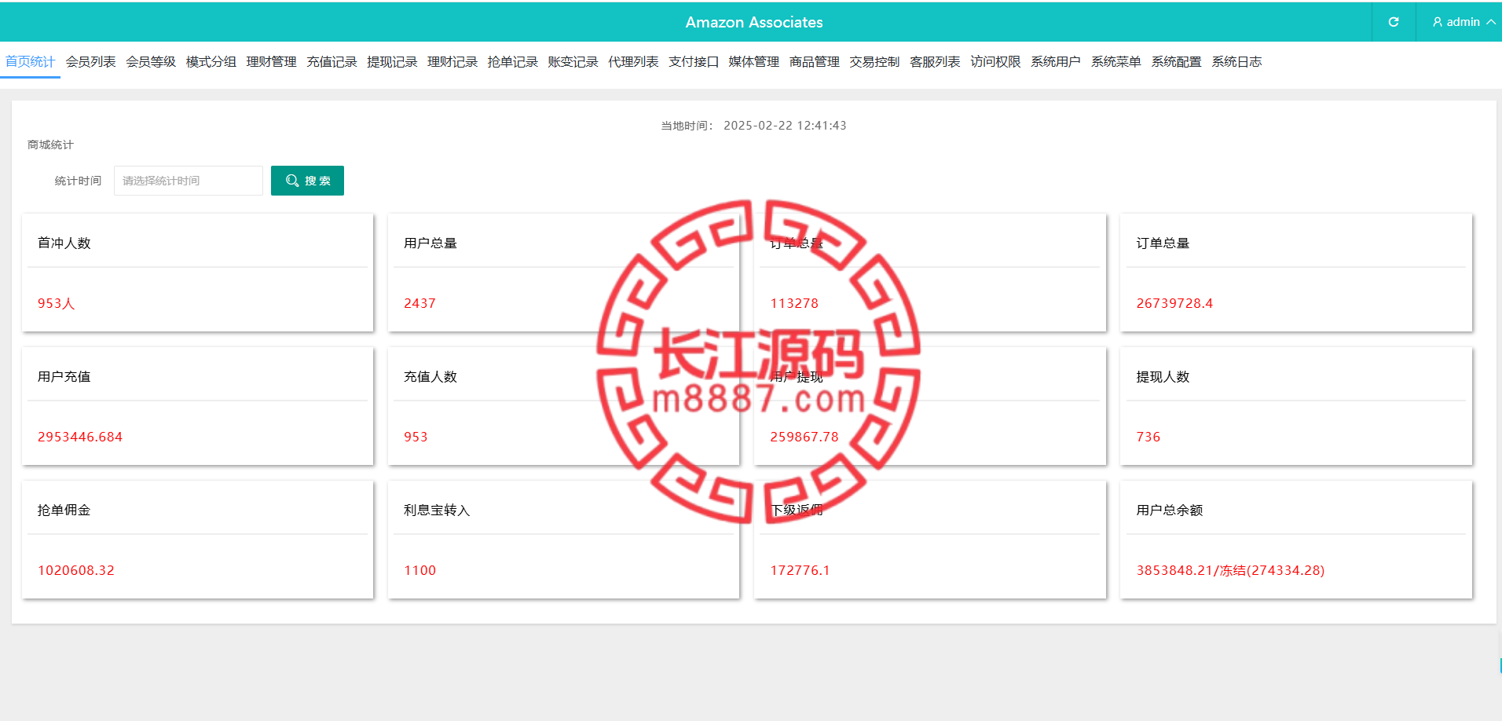1502x721 pixels.
Task: Go to 会员等级 menu
Action: click(x=151, y=61)
